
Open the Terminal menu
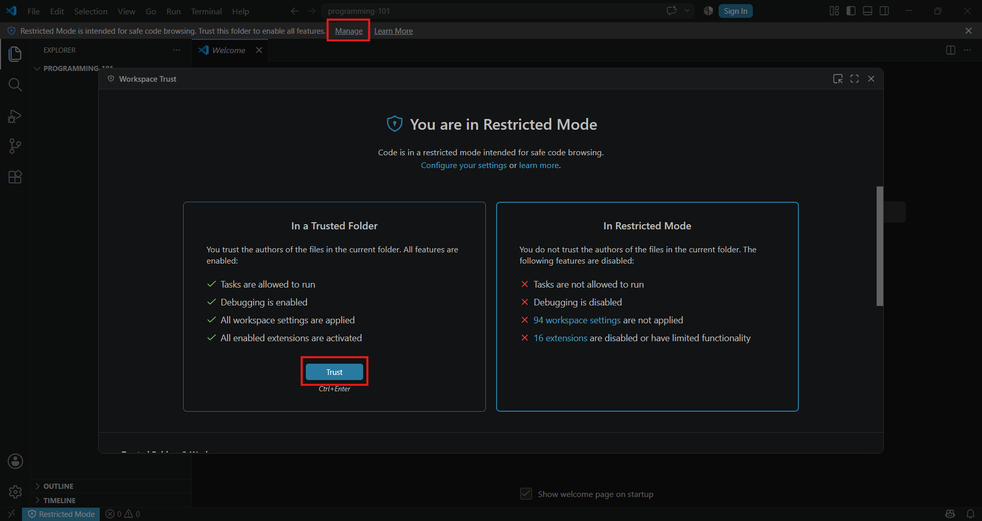[206, 11]
